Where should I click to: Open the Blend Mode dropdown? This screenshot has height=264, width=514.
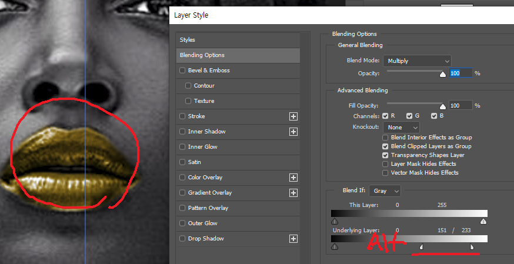(417, 61)
